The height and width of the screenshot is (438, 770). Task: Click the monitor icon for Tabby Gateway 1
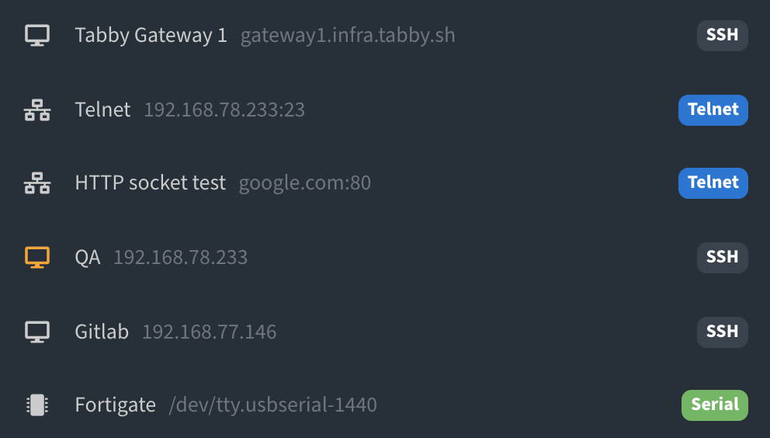click(x=37, y=36)
